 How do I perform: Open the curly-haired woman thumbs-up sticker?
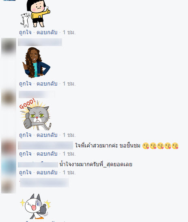coord(36,62)
